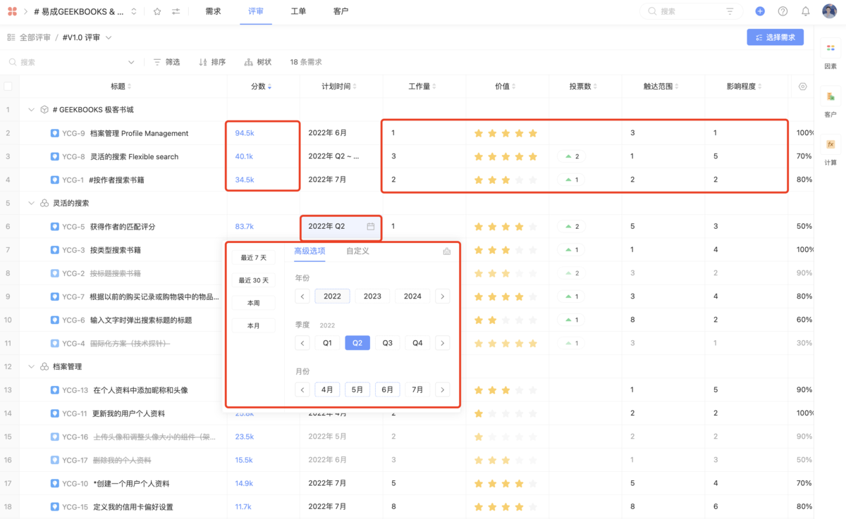This screenshot has width=846, height=519.
Task: Click the cube icon beside GEEKBOOKS 极客书城
Action: pyautogui.click(x=44, y=110)
